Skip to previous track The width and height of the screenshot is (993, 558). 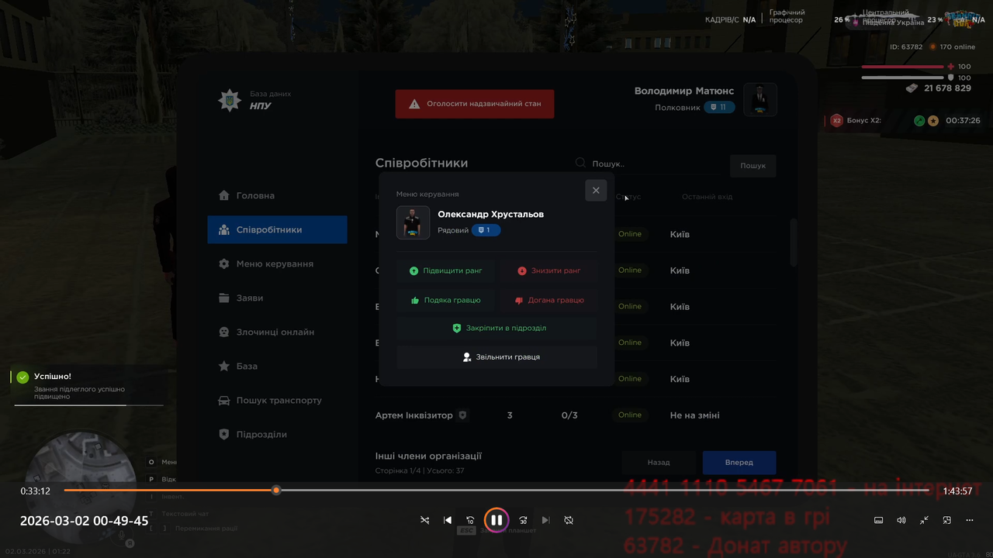coord(448,520)
